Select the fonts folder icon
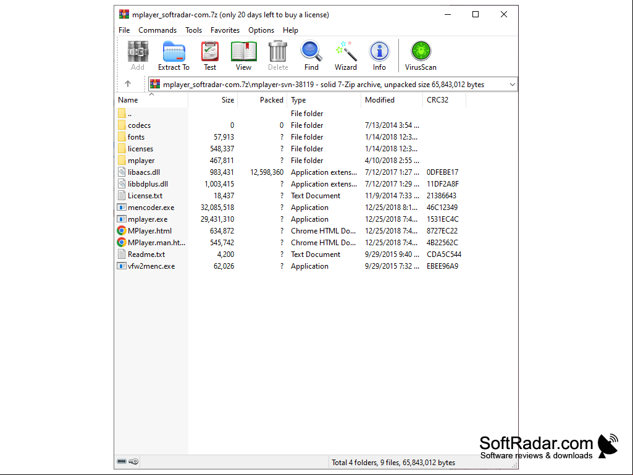The width and height of the screenshot is (633, 475). tap(122, 137)
